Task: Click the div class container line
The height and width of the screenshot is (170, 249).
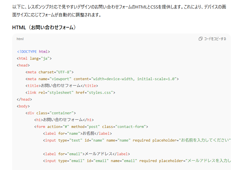Action: coord(50,113)
